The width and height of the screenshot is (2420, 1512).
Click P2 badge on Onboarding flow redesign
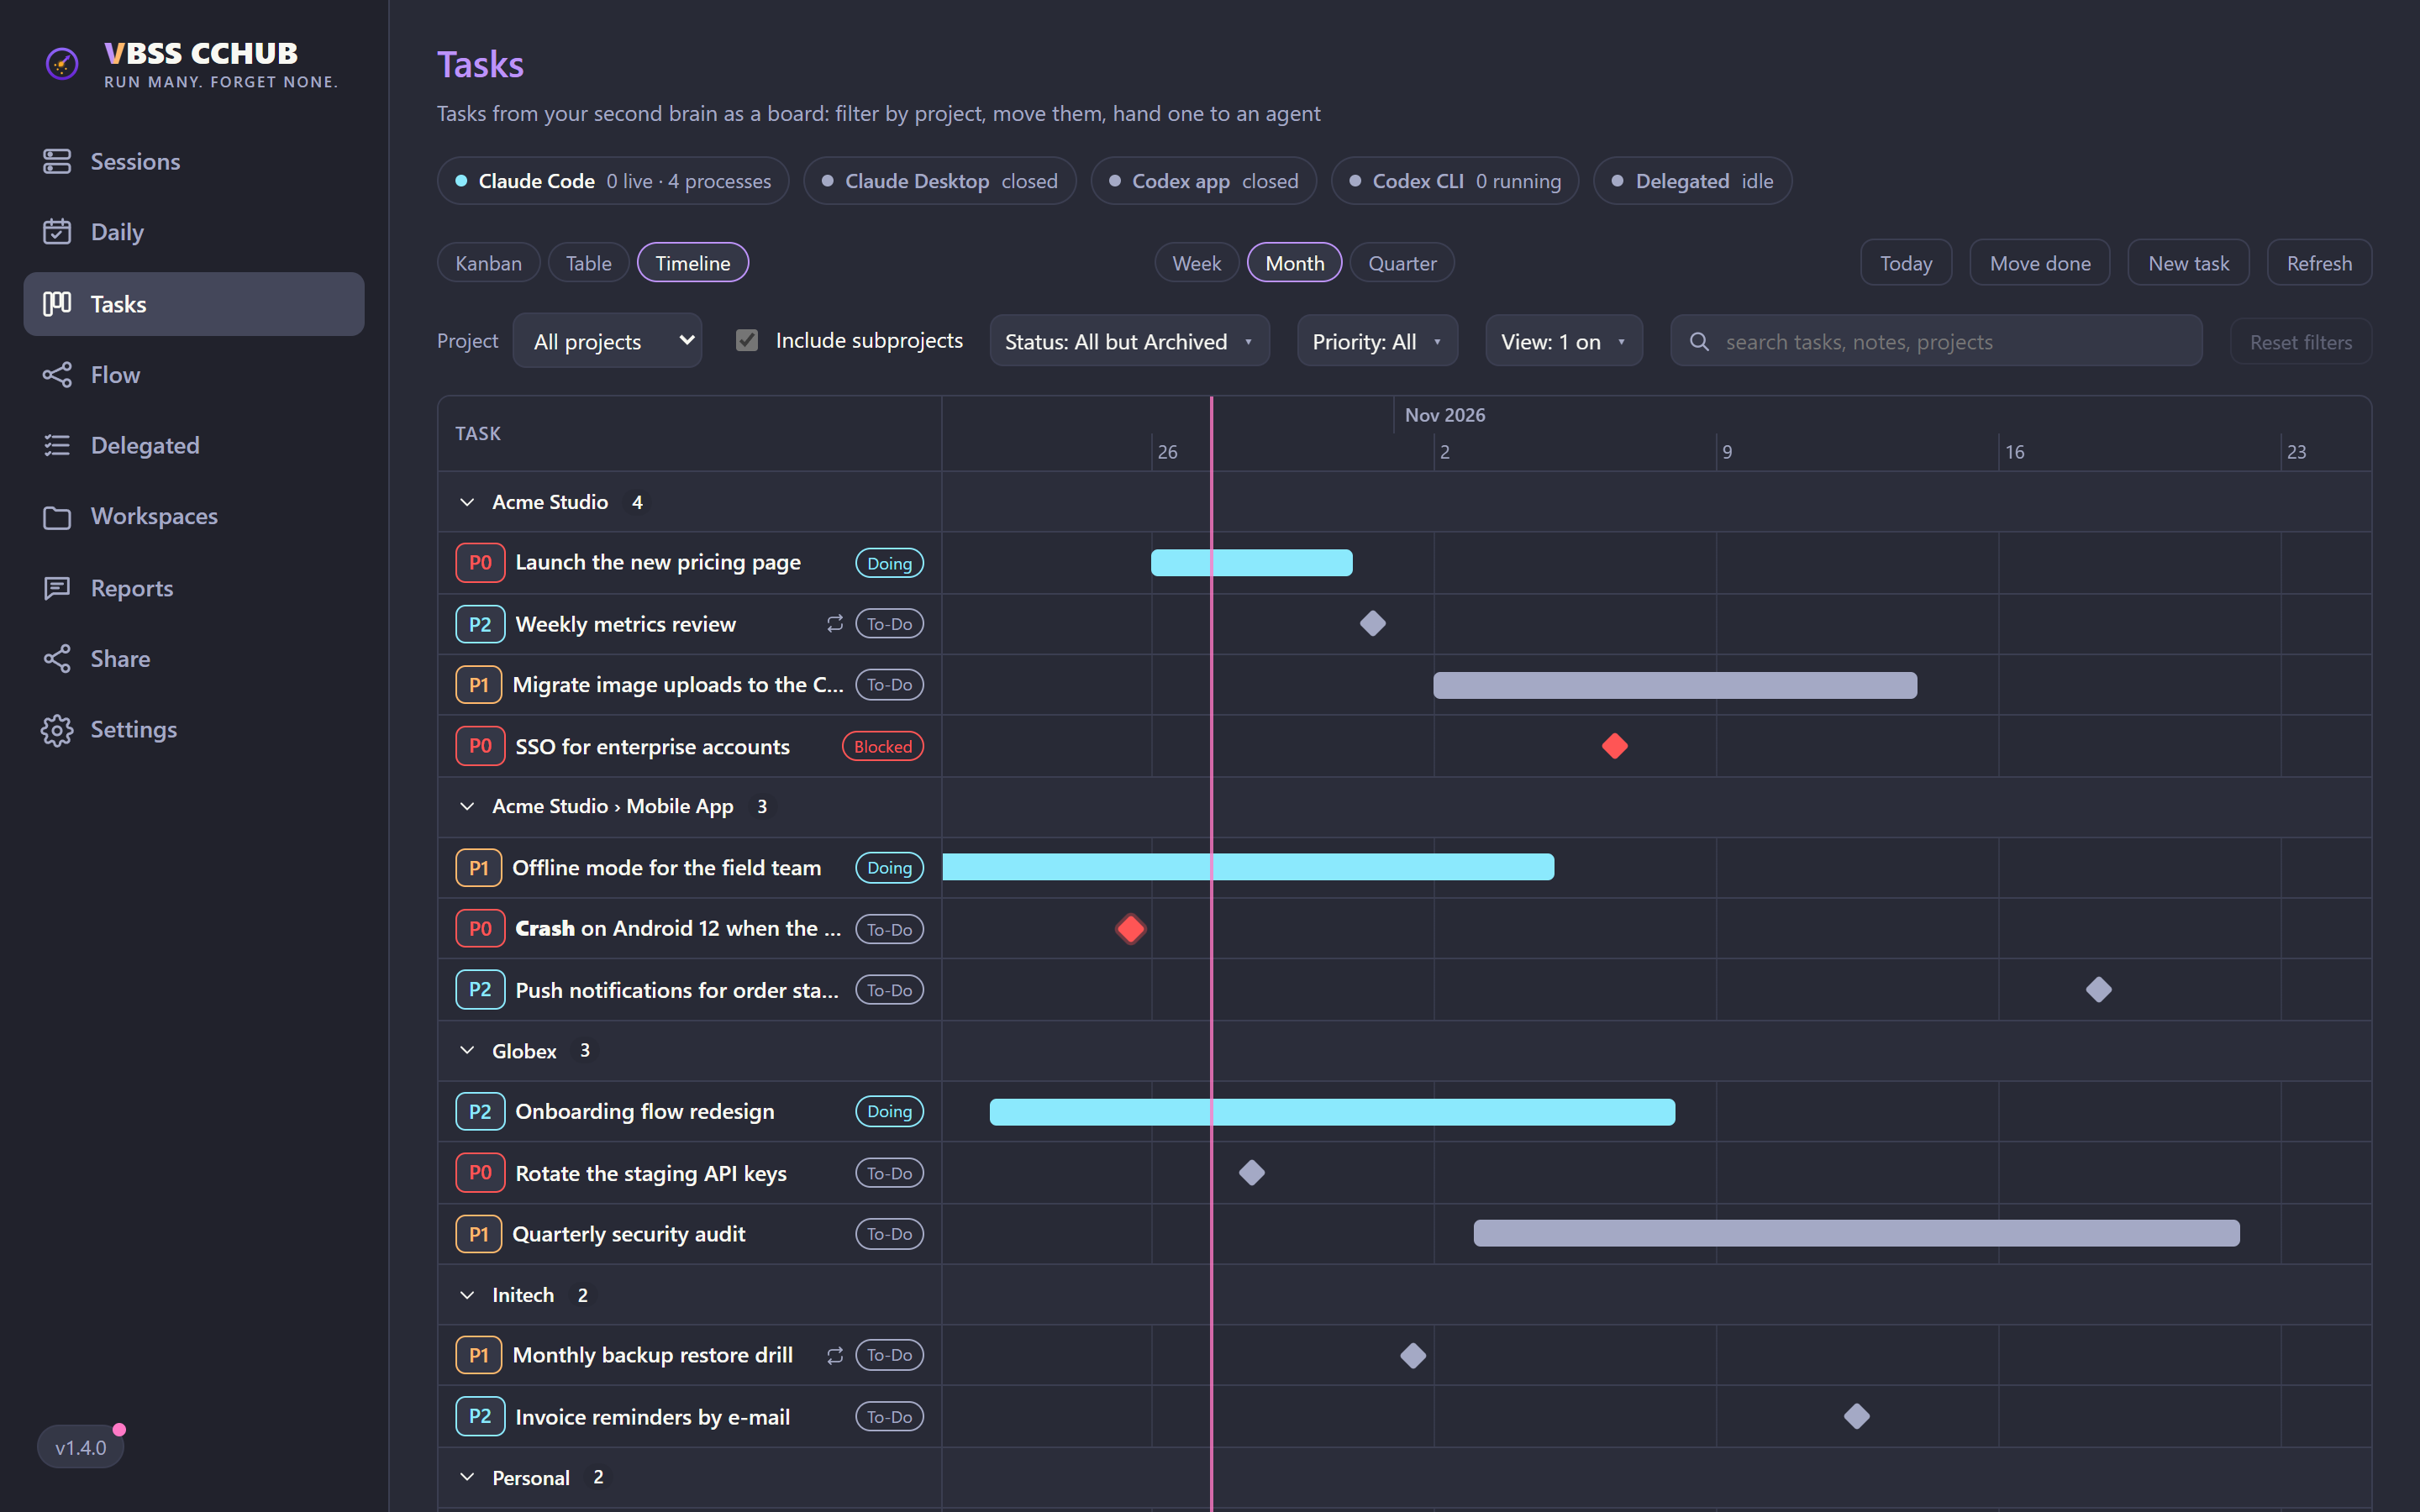coord(480,1111)
